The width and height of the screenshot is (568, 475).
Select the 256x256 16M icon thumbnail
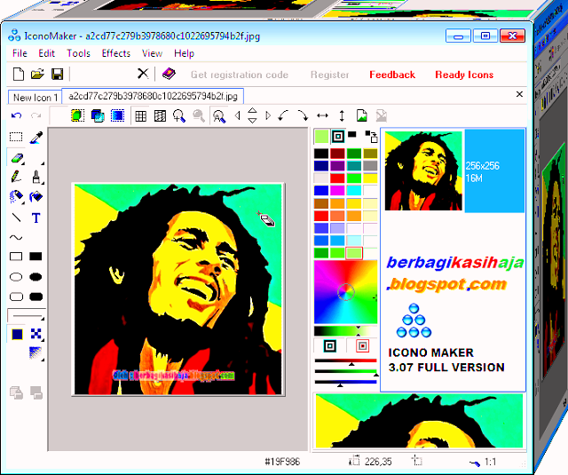pyautogui.click(x=454, y=170)
